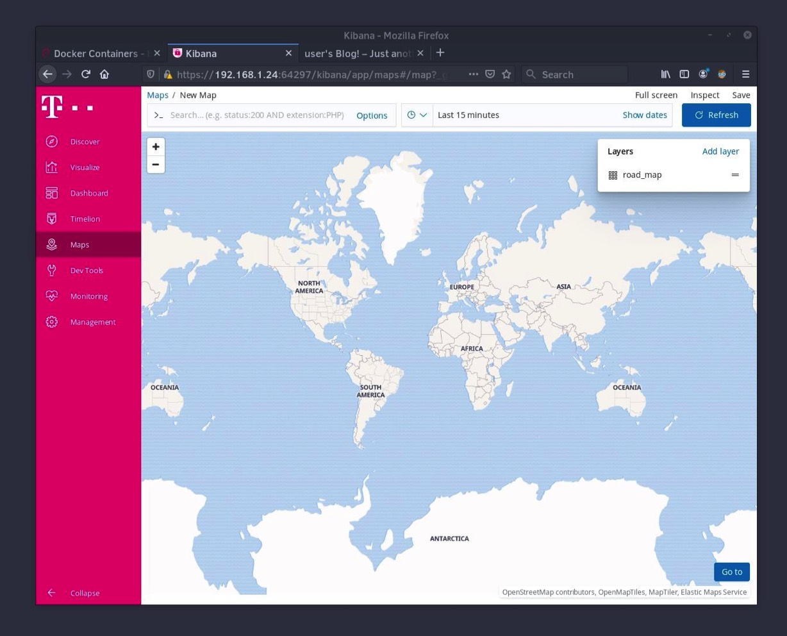
Task: Click the EUROPE map label
Action: (x=462, y=287)
